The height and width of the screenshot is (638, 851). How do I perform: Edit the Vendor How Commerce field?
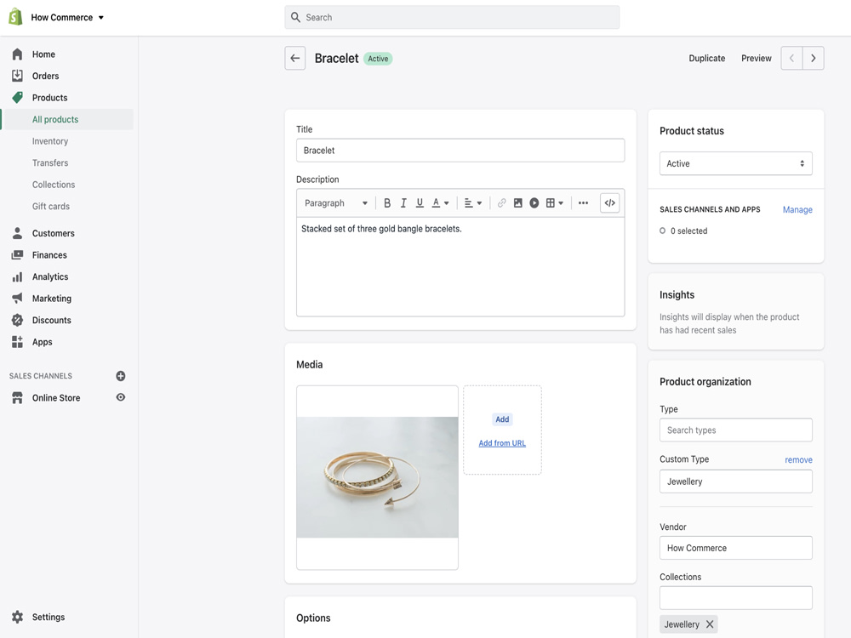(735, 548)
